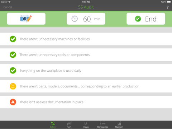Viewport: 172px width, 129px height.
Task: Toggle check for unnecessary tools or components
Action: point(13,55)
